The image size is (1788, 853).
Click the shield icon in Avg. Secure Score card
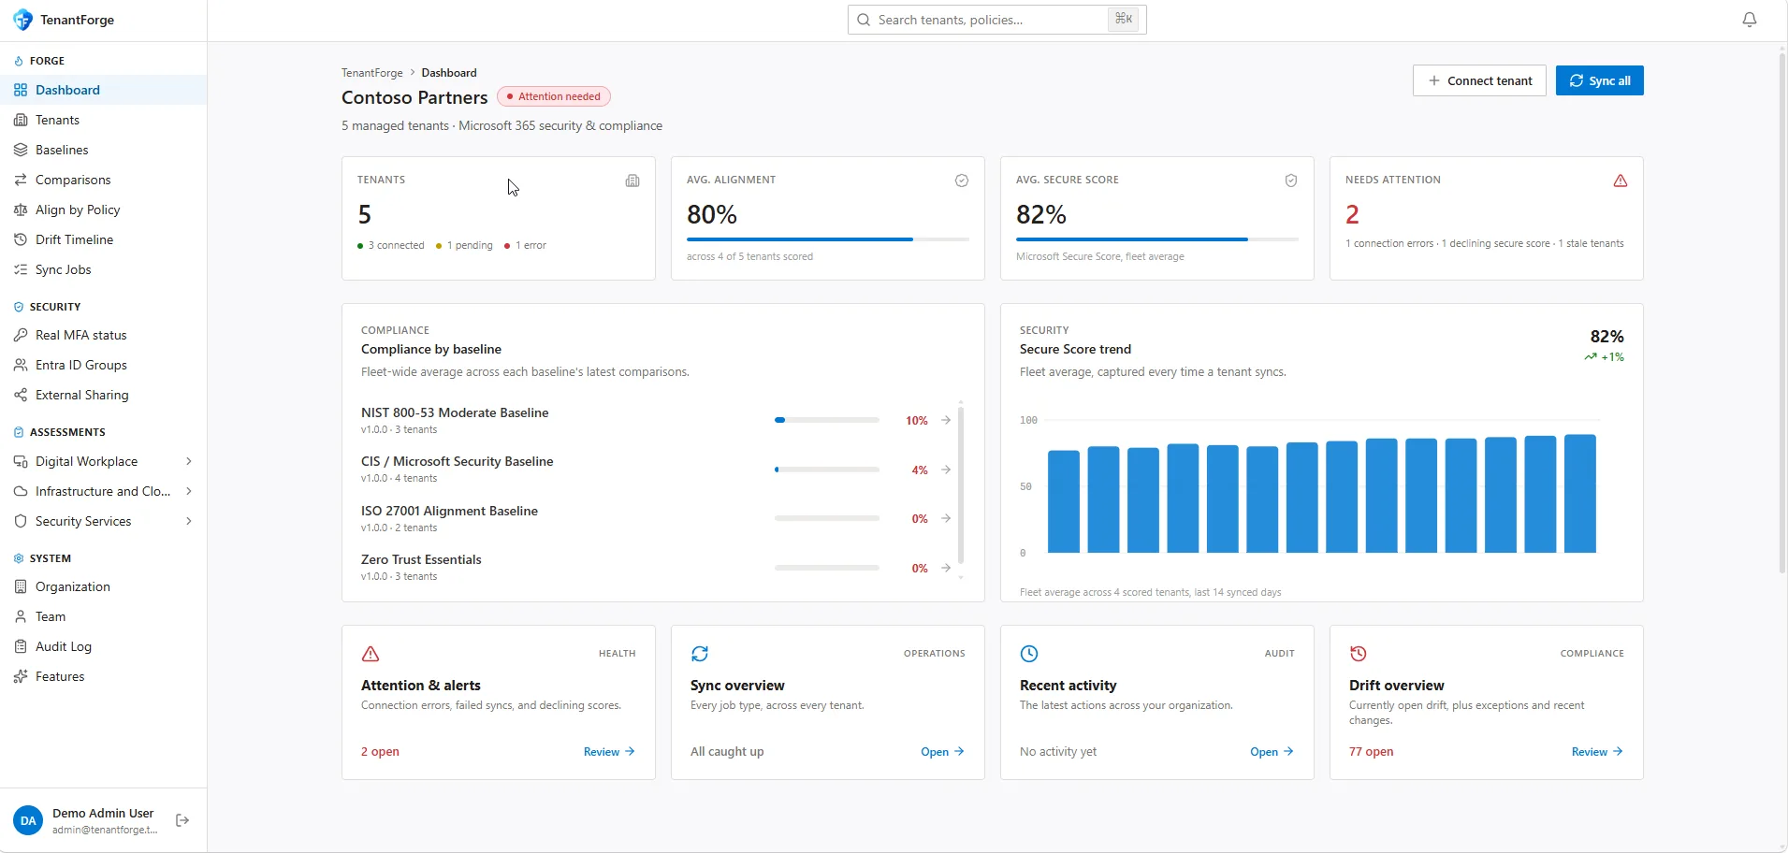1290,181
